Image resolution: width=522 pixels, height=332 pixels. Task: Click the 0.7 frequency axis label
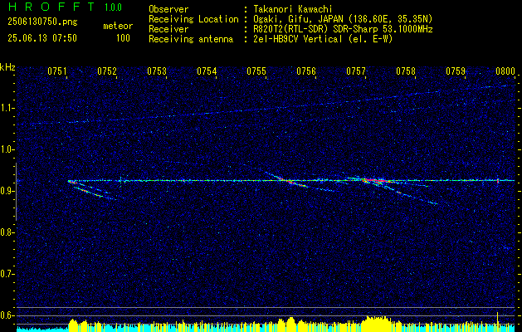coord(6,274)
